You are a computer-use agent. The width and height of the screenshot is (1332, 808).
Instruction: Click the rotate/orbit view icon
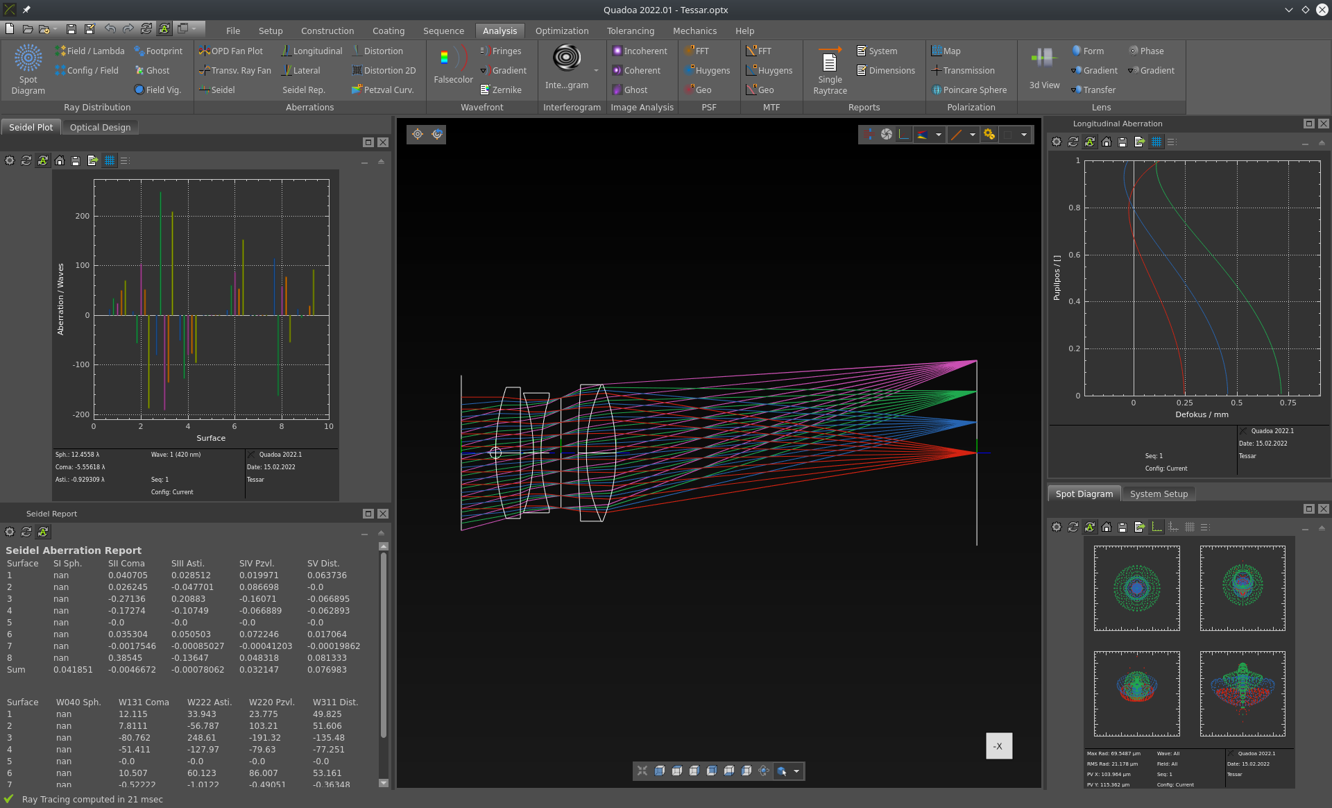(x=764, y=771)
